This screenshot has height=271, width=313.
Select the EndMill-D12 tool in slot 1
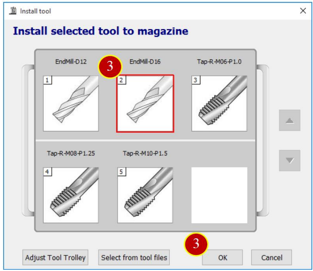point(71,103)
